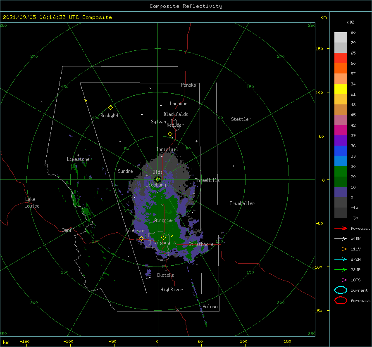Pick the purple 36-39 dBZ swatch
The width and height of the screenshot is (372, 347).
click(x=341, y=140)
